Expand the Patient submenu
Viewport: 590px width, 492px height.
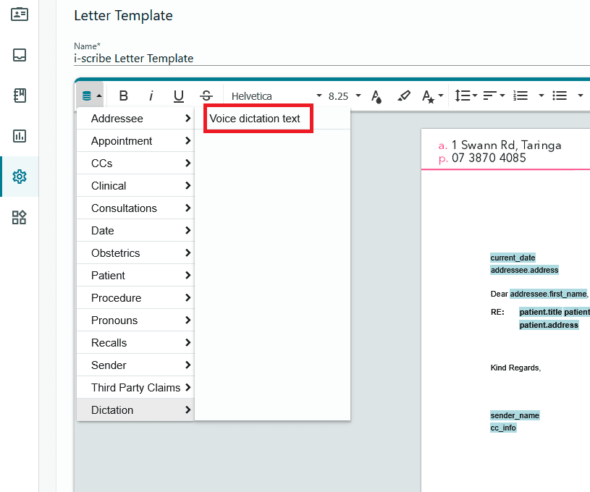click(x=135, y=276)
